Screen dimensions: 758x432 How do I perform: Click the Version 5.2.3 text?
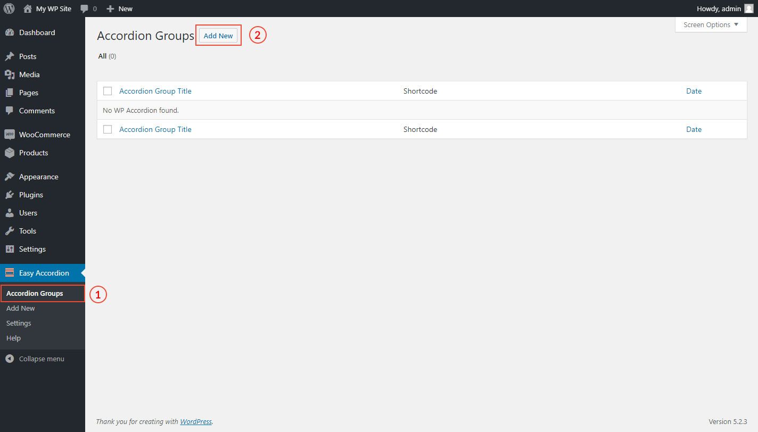coord(728,421)
